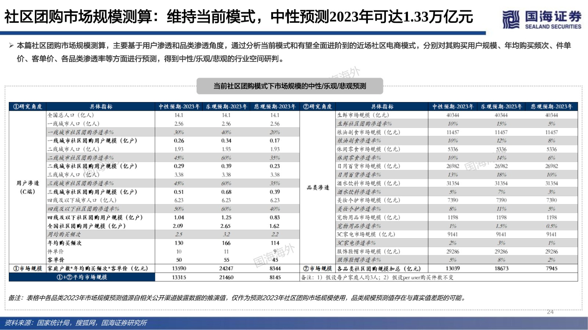Click the slide title text about 1.33万亿元
Screen dimensions: 588x330
[239, 17]
